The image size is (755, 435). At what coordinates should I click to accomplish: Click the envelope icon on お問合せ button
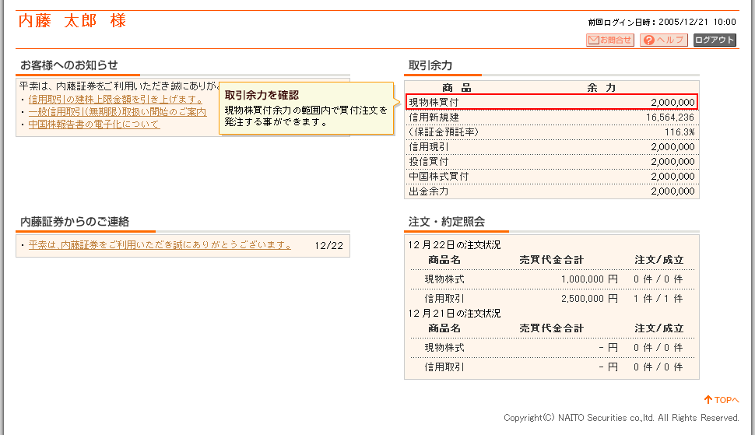pyautogui.click(x=593, y=40)
